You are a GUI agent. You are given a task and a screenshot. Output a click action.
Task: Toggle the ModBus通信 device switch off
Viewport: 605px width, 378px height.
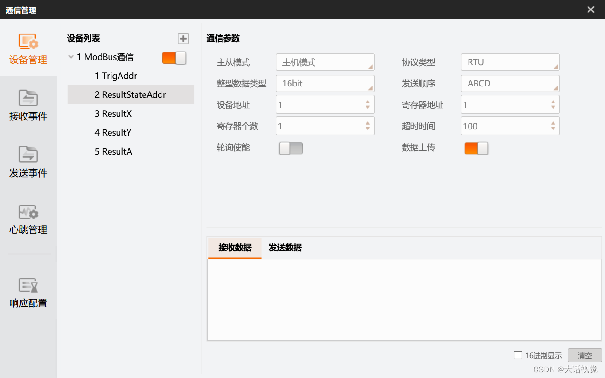coord(174,58)
